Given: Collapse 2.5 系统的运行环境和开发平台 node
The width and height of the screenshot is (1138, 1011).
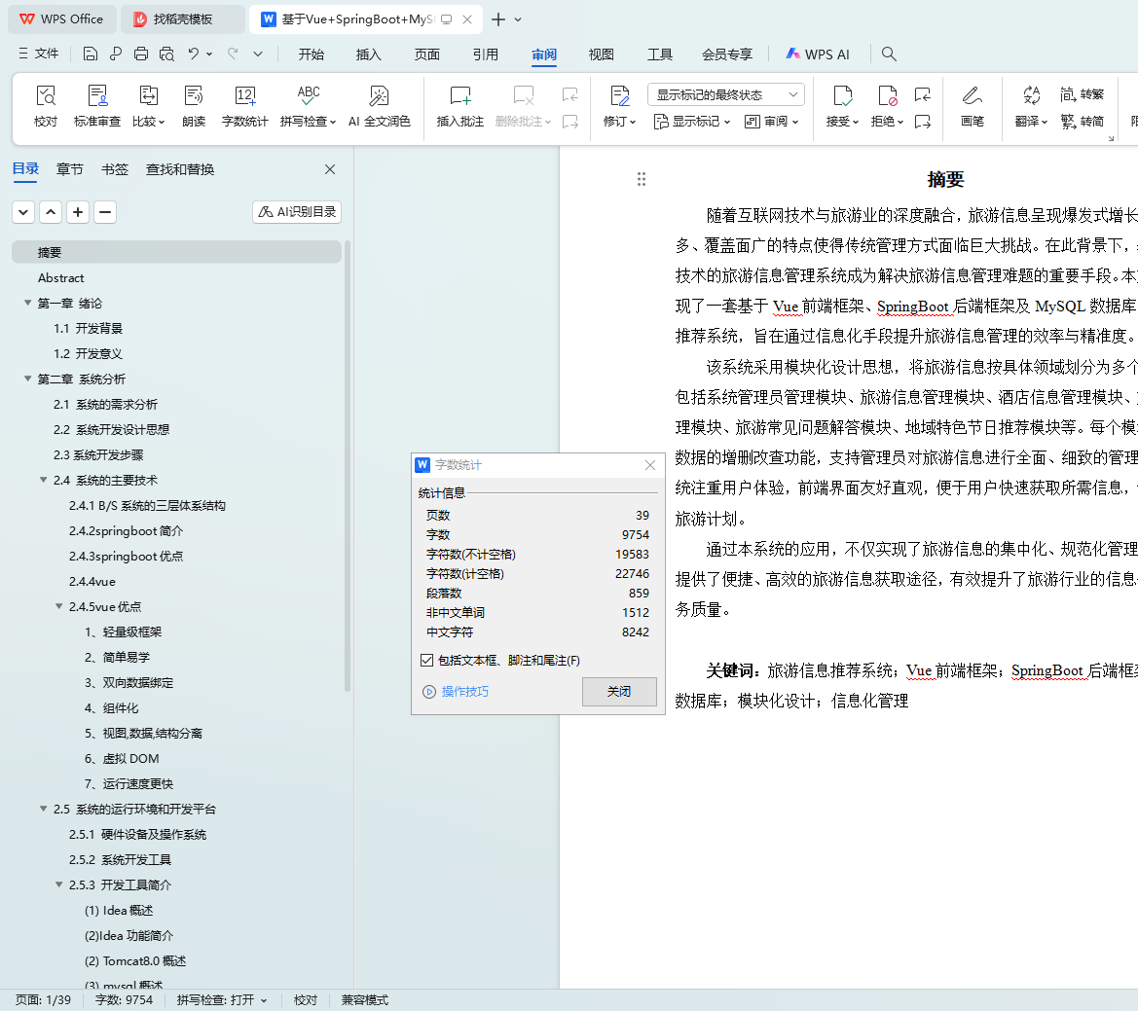Looking at the screenshot, I should (44, 809).
